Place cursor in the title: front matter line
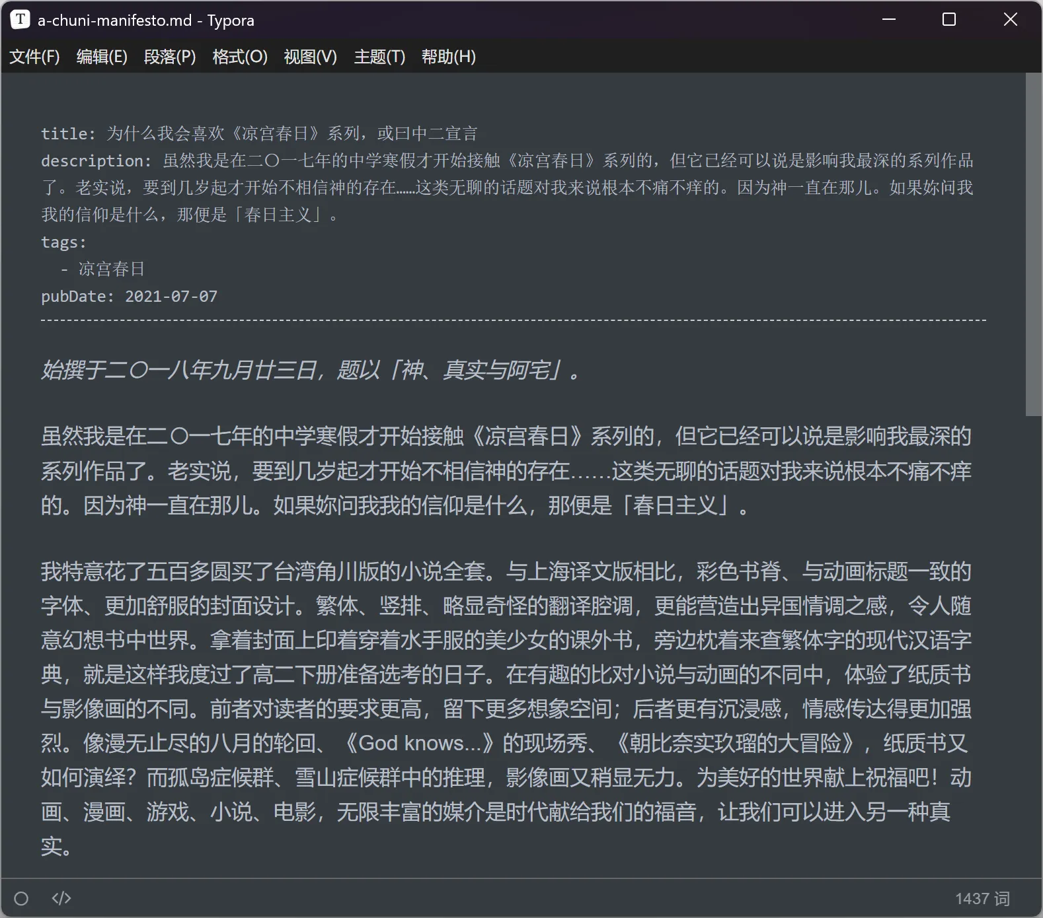This screenshot has height=918, width=1043. (x=259, y=133)
